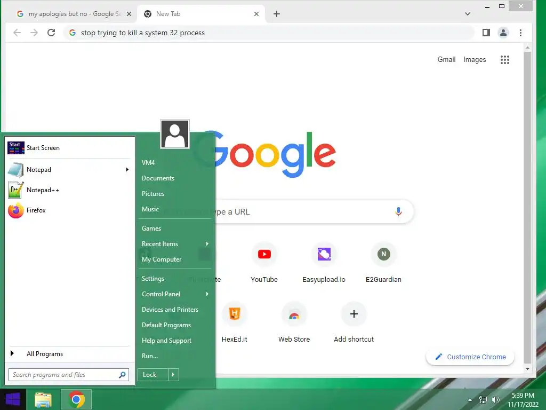Click the Chrome address bar
The image size is (546, 410).
pos(269,33)
